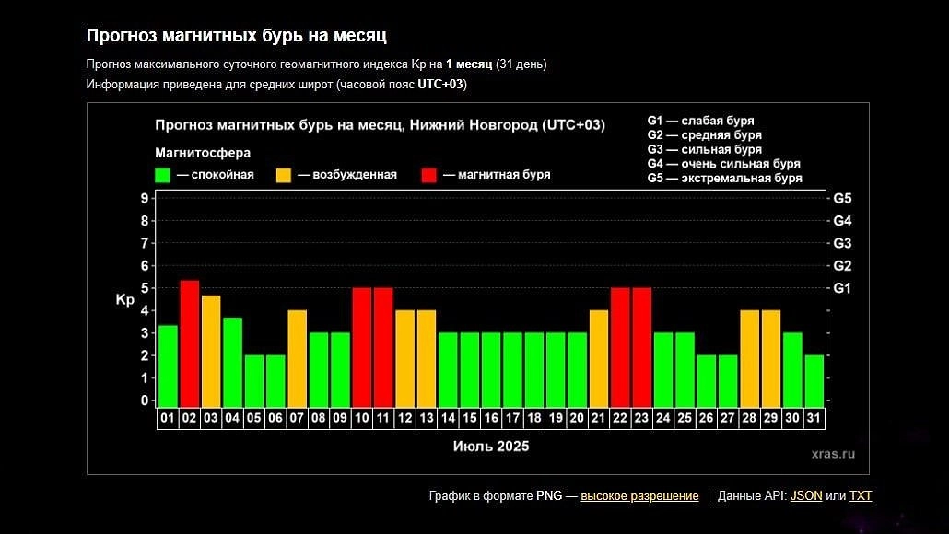The height and width of the screenshot is (534, 949).
Task: Click the red bar for day 02
Action: point(190,343)
